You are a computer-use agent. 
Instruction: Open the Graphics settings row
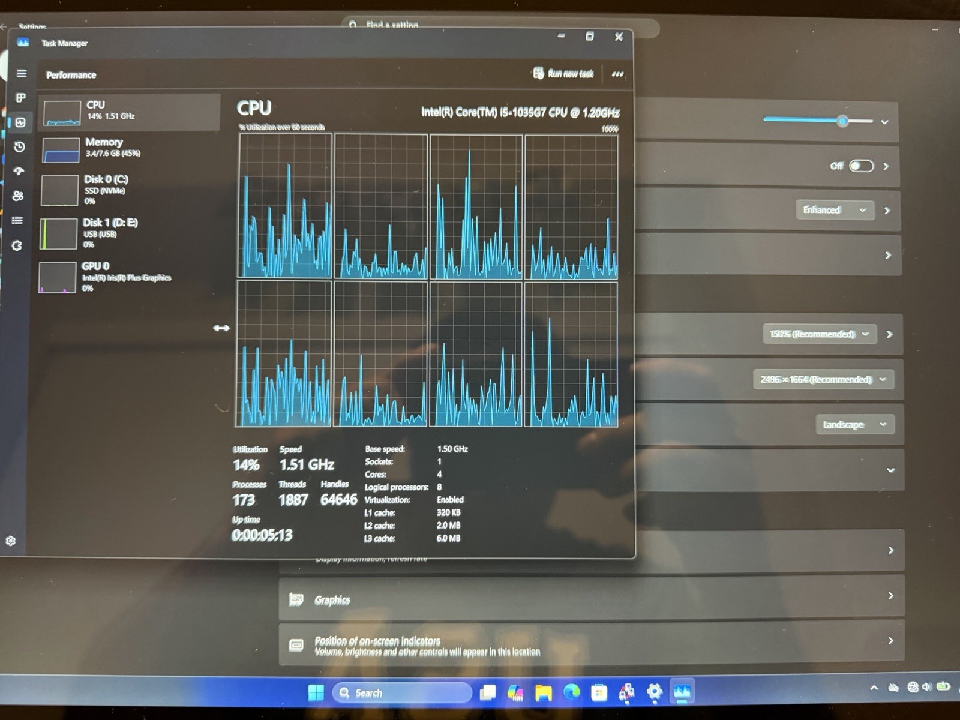click(x=592, y=598)
